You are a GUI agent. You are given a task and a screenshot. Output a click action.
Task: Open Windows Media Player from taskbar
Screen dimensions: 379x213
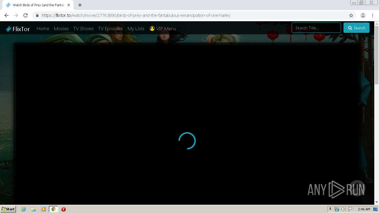[44, 209]
